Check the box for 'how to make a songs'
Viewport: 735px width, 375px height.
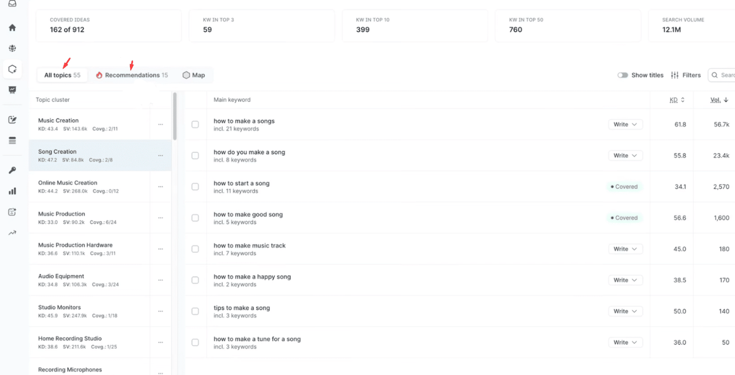[195, 125]
